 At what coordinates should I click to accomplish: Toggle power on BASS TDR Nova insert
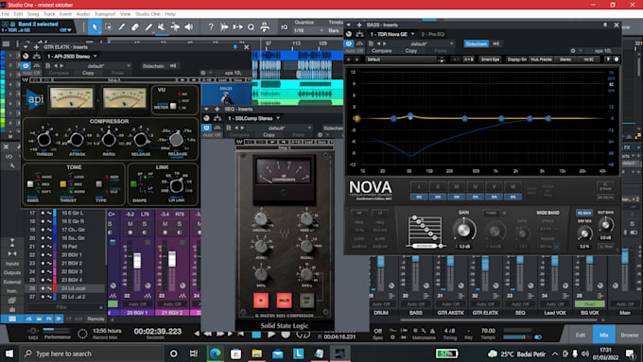tap(349, 43)
